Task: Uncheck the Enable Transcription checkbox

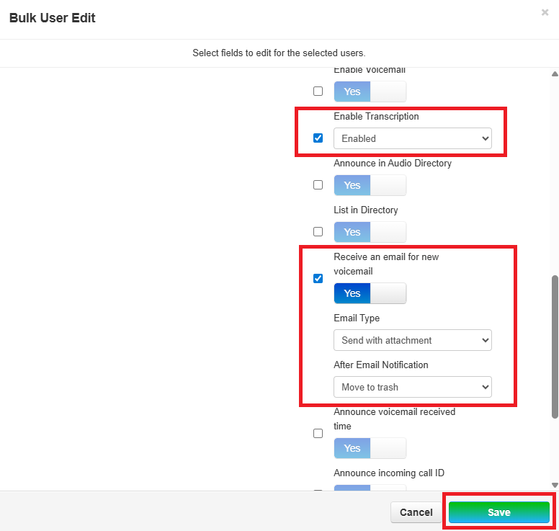Action: click(x=318, y=138)
